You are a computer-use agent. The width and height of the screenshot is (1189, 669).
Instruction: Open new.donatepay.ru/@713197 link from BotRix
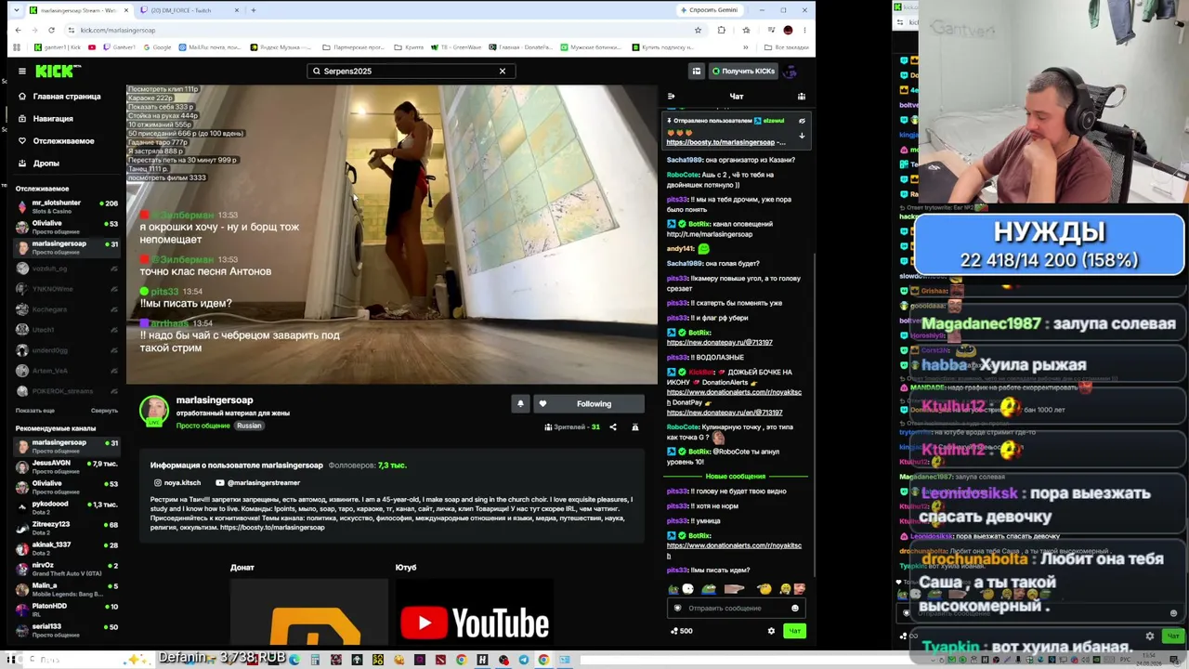720,343
